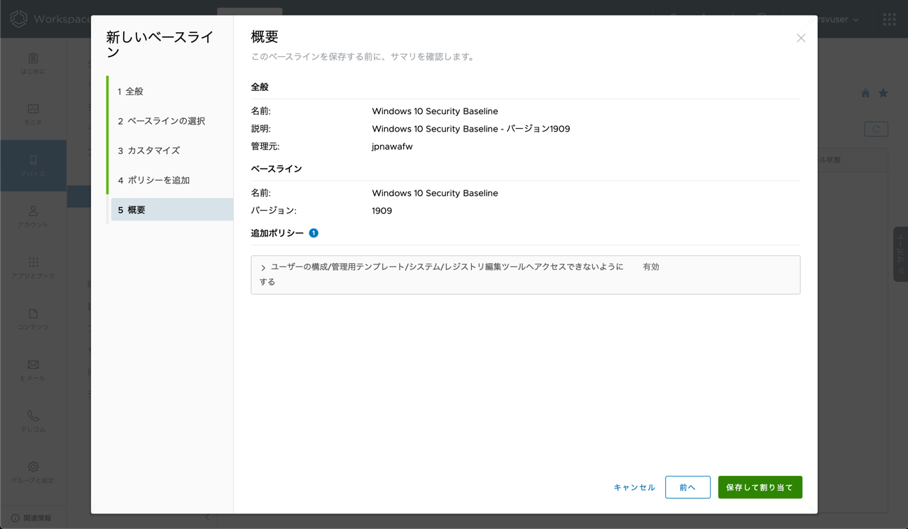Open the はじめに sidebar icon
Screen dimensions: 908x529
[x=33, y=58]
